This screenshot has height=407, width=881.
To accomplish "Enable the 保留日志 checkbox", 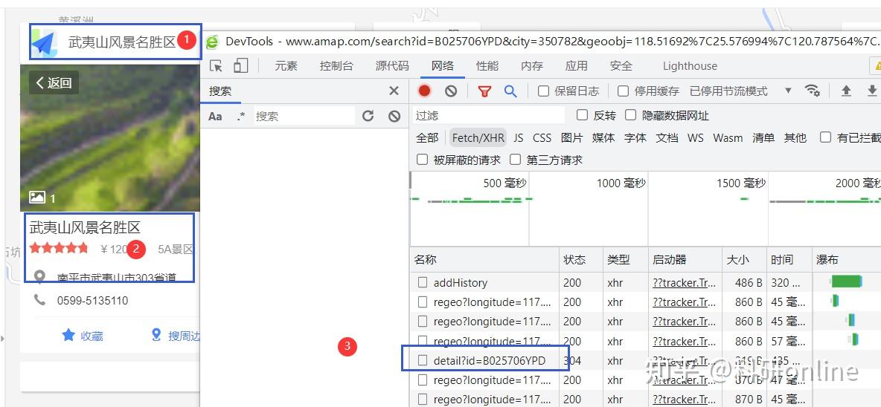I will pyautogui.click(x=543, y=91).
